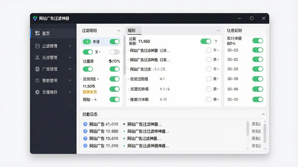This screenshot has height=167, width=298.
Task: Expand the sidebar item with gear icon
Action: tap(70, 92)
